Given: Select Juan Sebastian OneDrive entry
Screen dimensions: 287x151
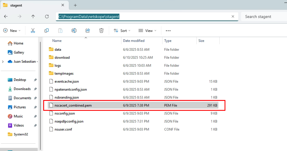Looking at the screenshot, I should pyautogui.click(x=23, y=62).
